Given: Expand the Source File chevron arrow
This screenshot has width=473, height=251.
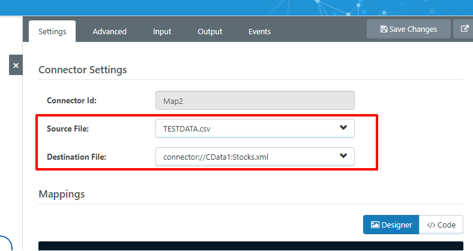Looking at the screenshot, I should pos(343,128).
